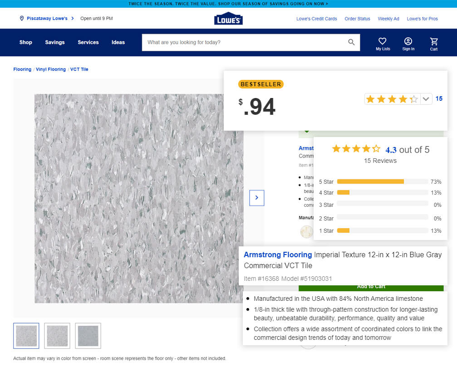
Task: Open the Weekly Ad link
Action: pyautogui.click(x=388, y=19)
